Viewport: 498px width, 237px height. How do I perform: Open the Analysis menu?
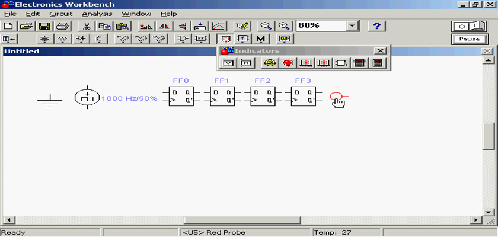coord(96,14)
